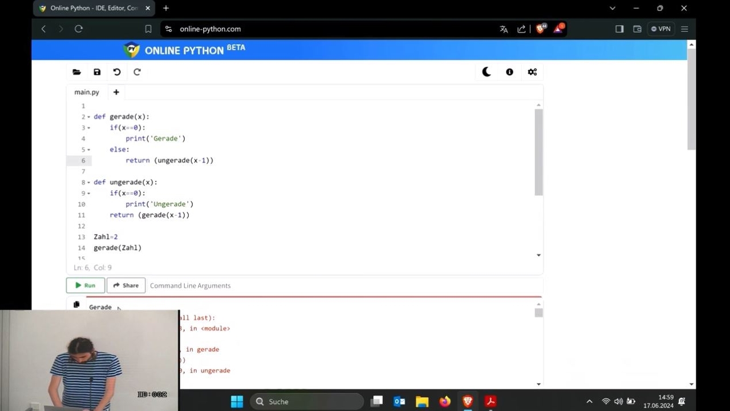
Task: Collapse the ungerade function fold arrow on line 8
Action: point(89,183)
